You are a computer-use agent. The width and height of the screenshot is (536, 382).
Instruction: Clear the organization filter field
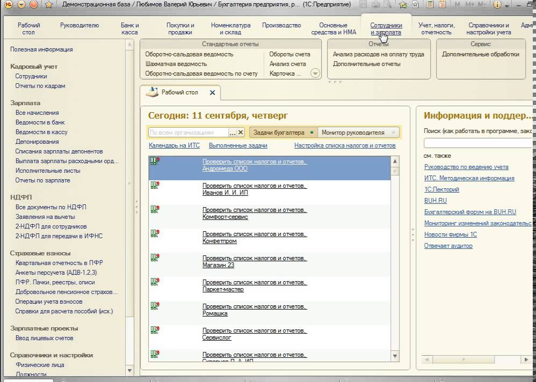coord(241,133)
